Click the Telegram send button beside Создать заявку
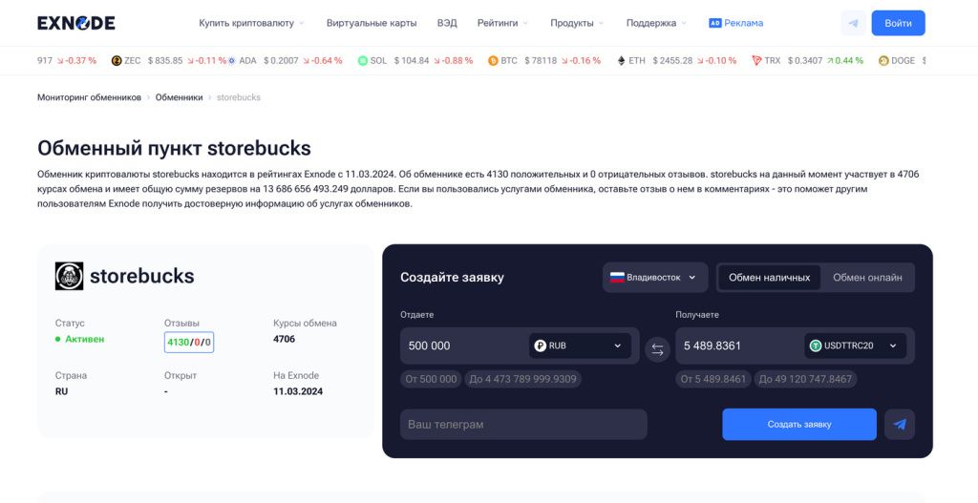This screenshot has height=503, width=978. pos(900,425)
